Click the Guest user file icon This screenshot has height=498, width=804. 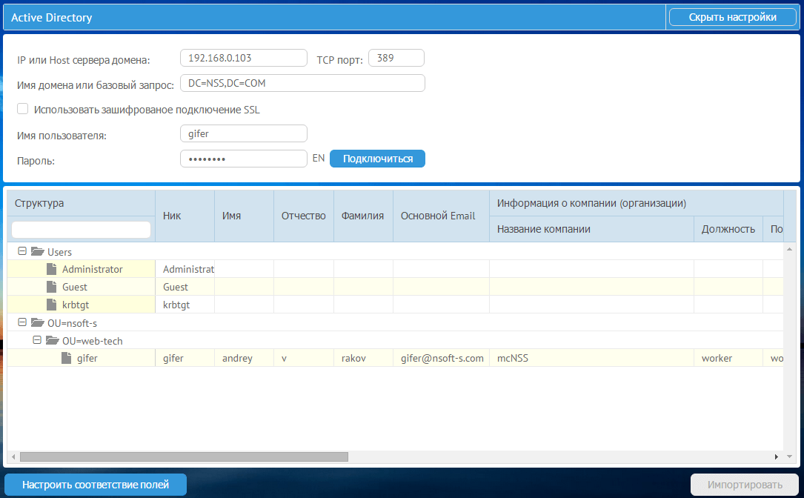point(51,287)
